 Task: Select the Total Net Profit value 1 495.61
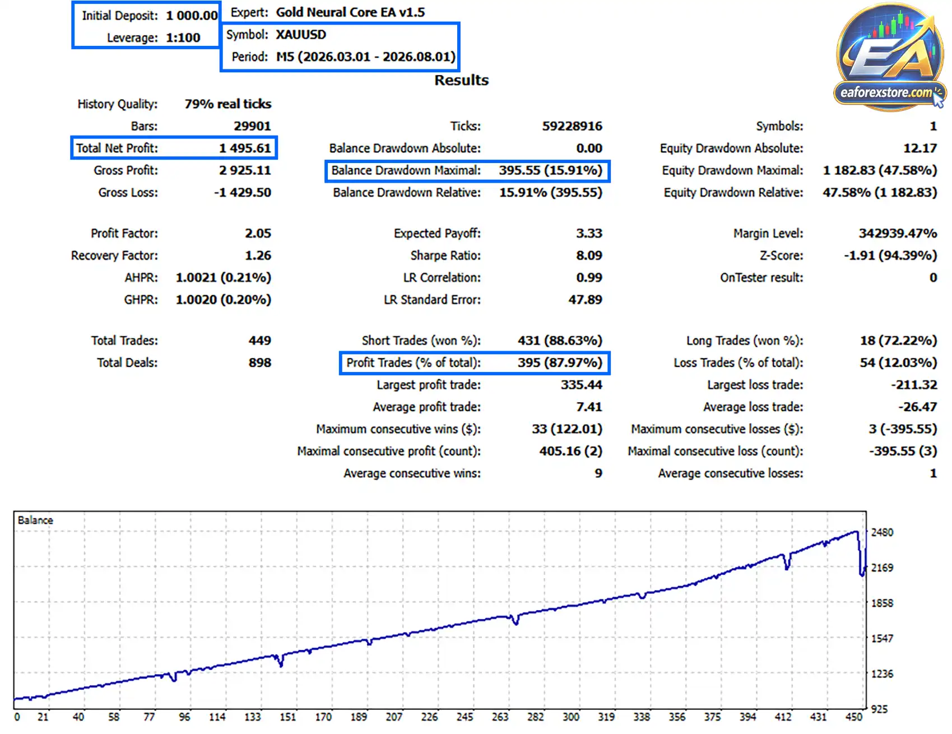point(245,148)
